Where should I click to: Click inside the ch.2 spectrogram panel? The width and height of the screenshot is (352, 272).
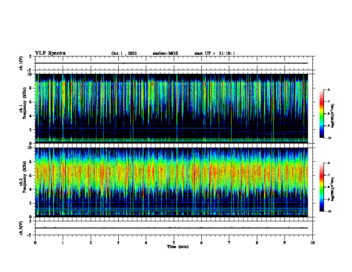171,182
